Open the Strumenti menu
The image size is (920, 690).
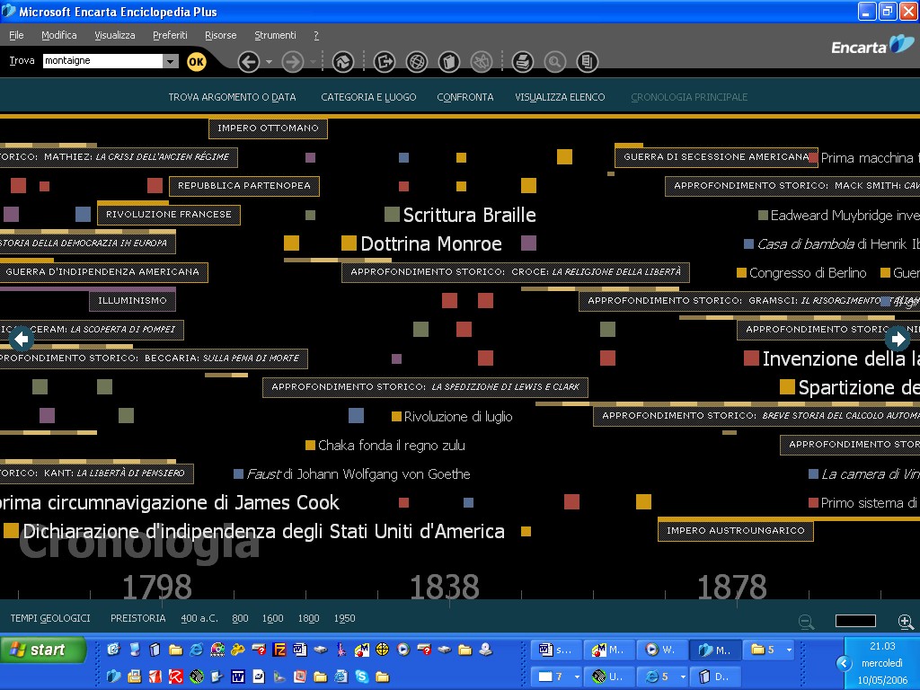tap(275, 35)
